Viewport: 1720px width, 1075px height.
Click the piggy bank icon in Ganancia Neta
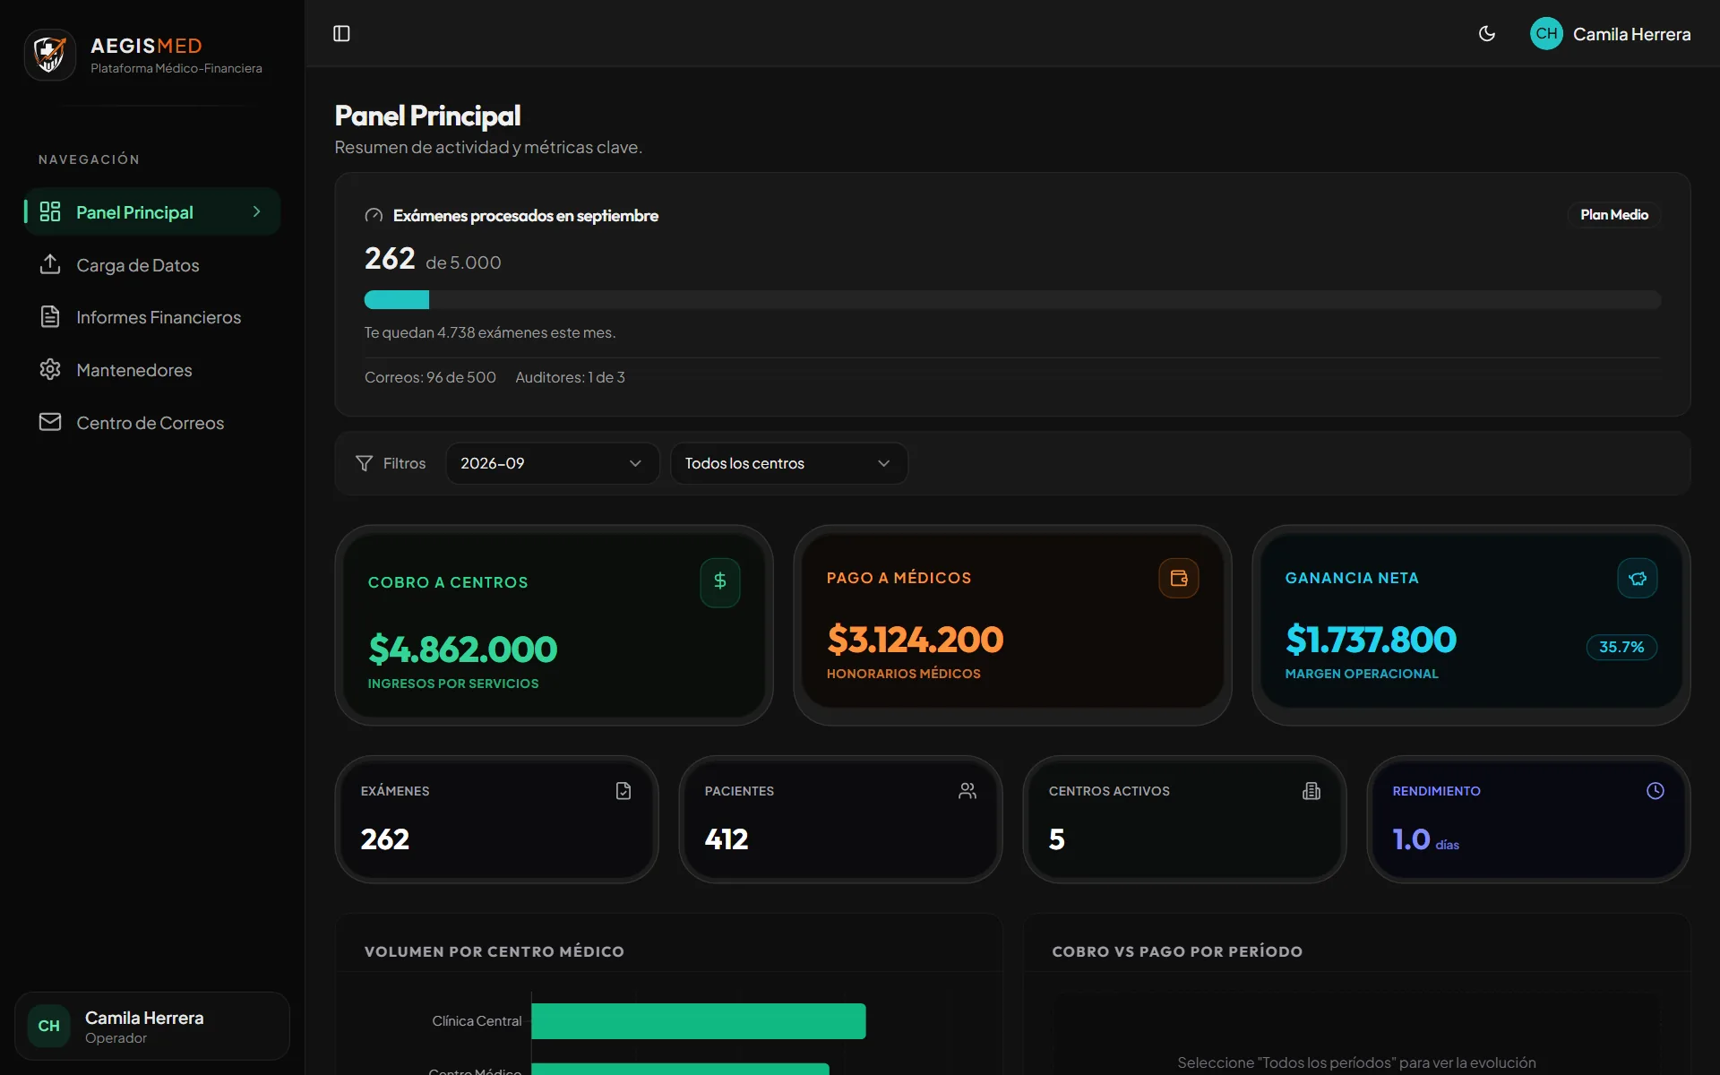(1637, 579)
